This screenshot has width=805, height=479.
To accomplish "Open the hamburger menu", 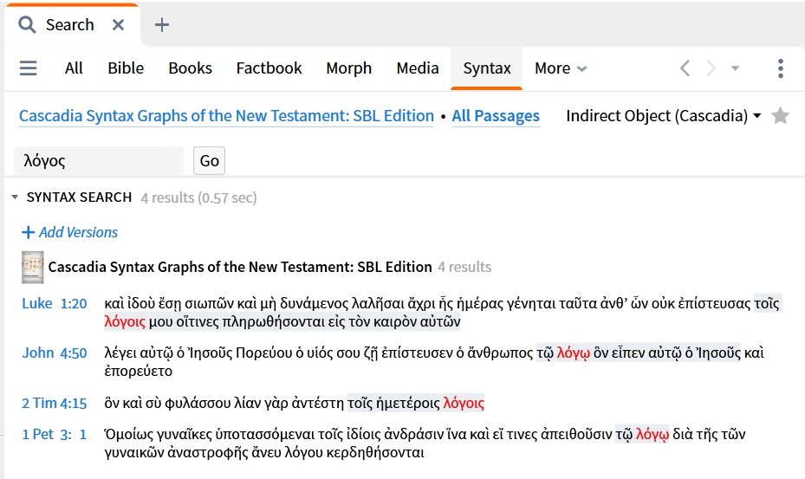I will click(x=29, y=68).
